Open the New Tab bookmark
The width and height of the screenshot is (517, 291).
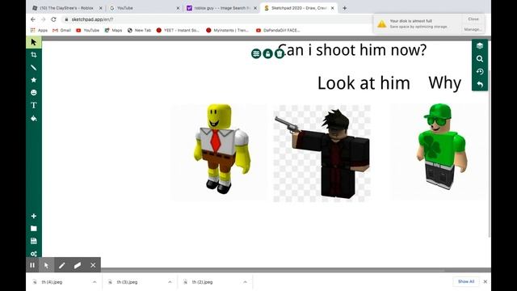139,30
